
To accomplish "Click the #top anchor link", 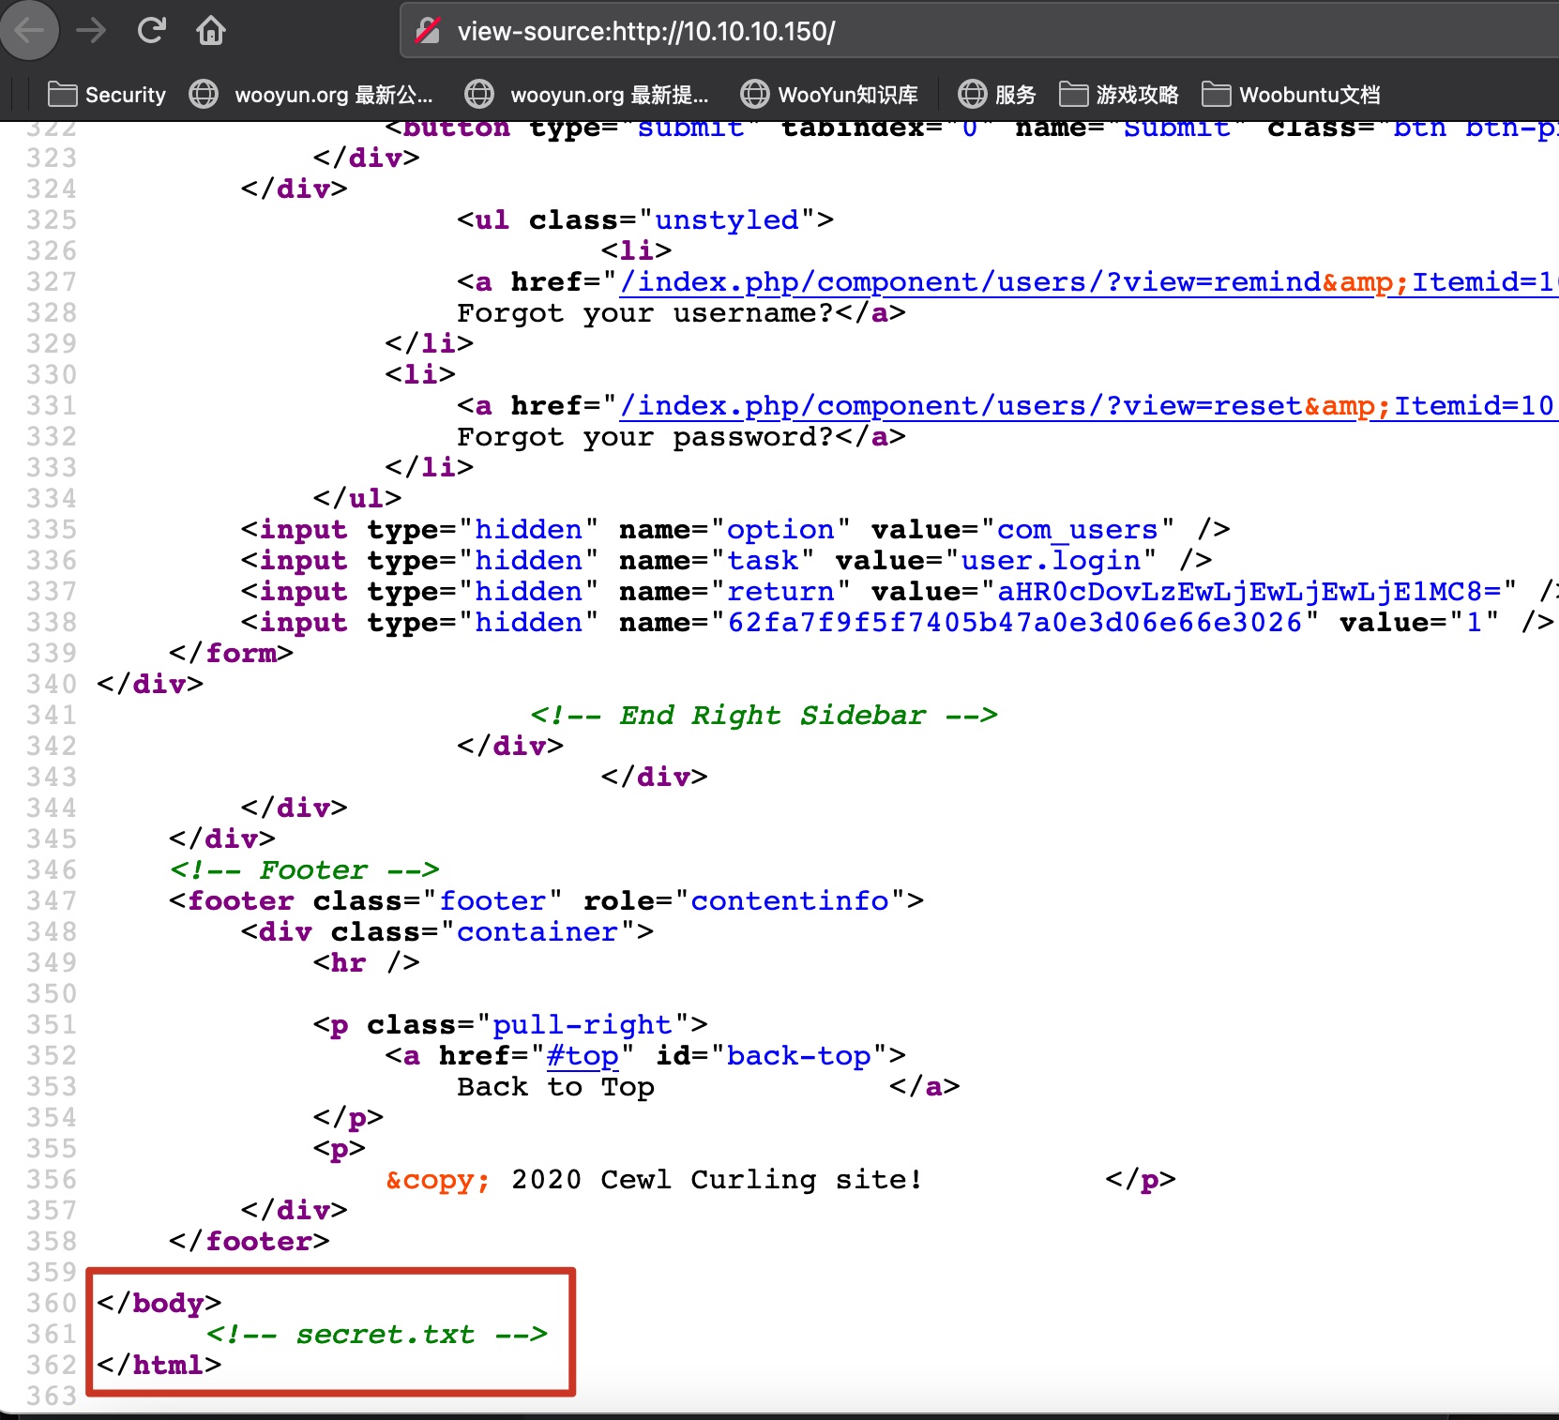I will pyautogui.click(x=583, y=1056).
